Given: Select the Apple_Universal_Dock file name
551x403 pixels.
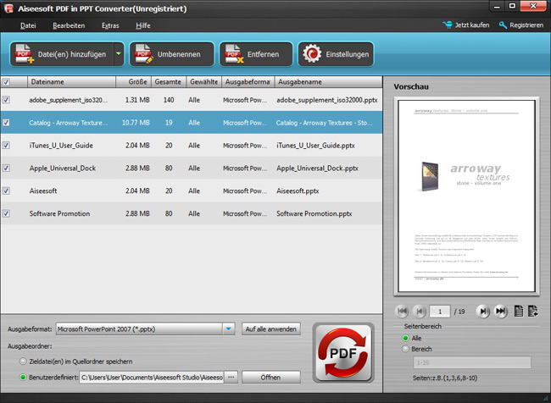Looking at the screenshot, I should pos(63,168).
